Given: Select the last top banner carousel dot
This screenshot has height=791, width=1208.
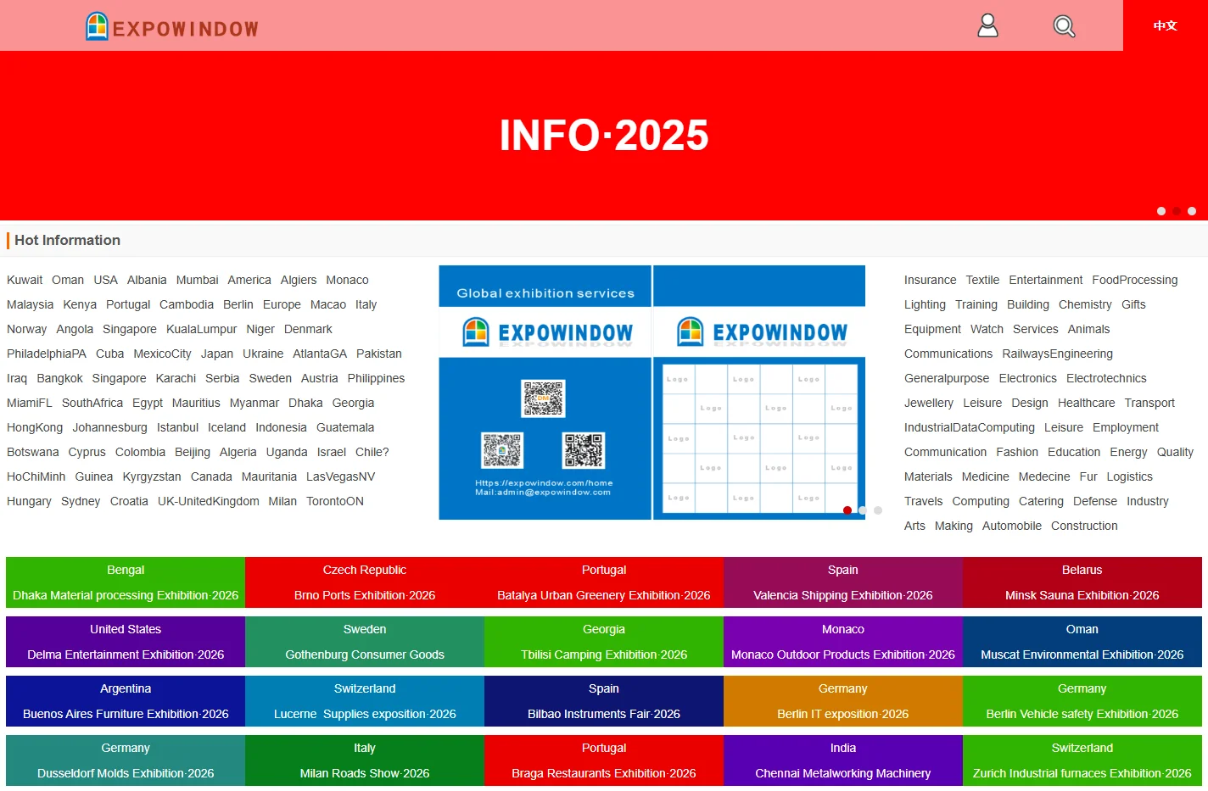Looking at the screenshot, I should tap(1192, 211).
